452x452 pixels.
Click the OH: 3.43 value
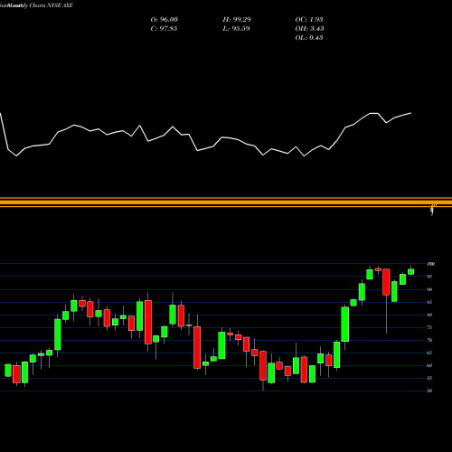point(309,29)
